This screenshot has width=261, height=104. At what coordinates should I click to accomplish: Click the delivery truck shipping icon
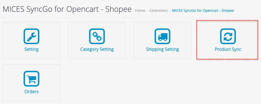click(x=162, y=36)
